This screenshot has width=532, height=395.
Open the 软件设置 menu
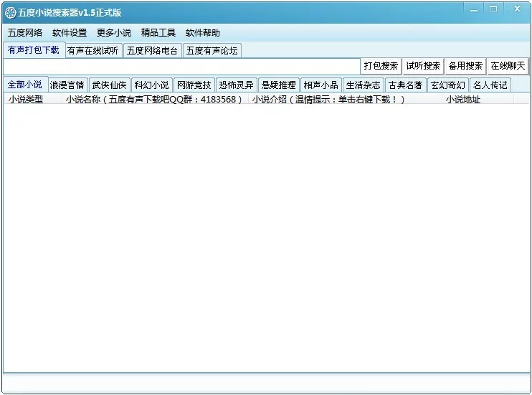(x=70, y=32)
